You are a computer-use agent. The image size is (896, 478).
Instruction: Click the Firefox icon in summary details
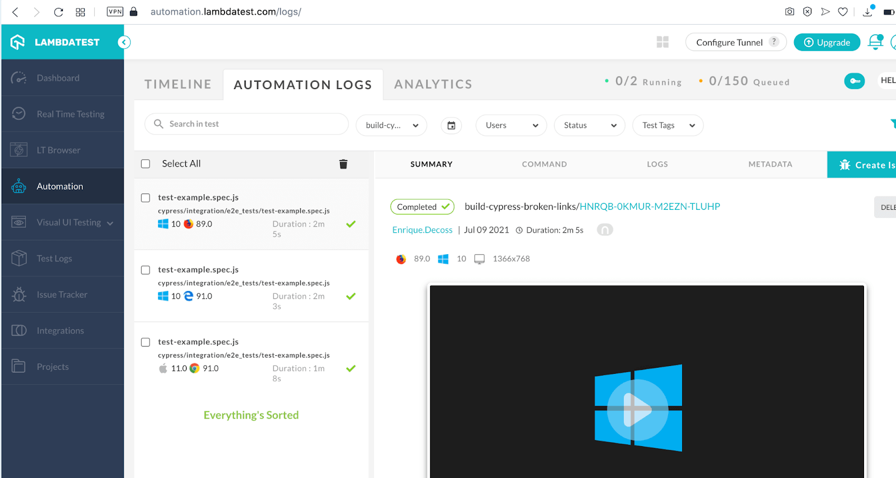pos(401,259)
